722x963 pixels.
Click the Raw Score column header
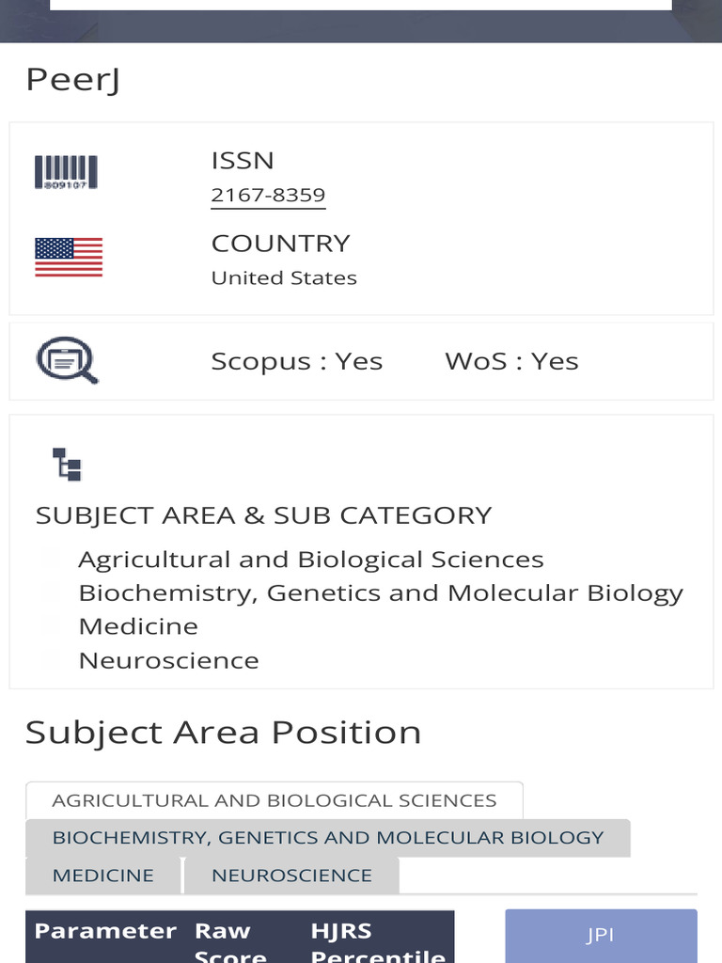pos(230,942)
